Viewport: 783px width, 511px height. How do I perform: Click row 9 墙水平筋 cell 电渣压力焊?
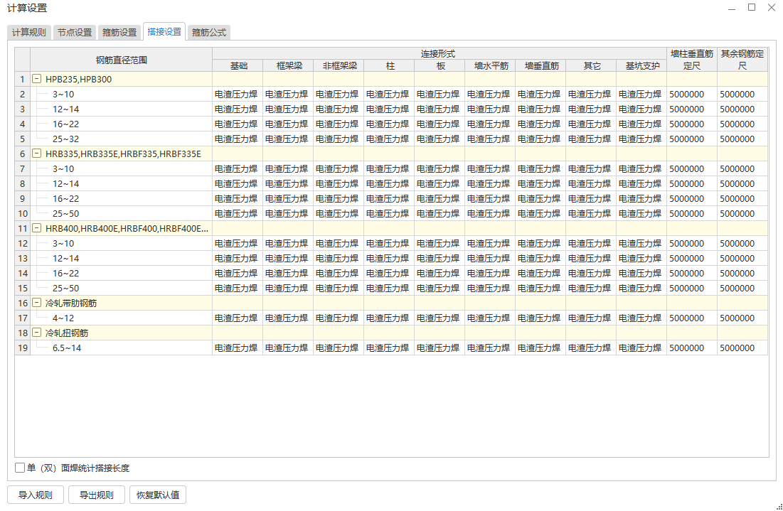point(490,198)
